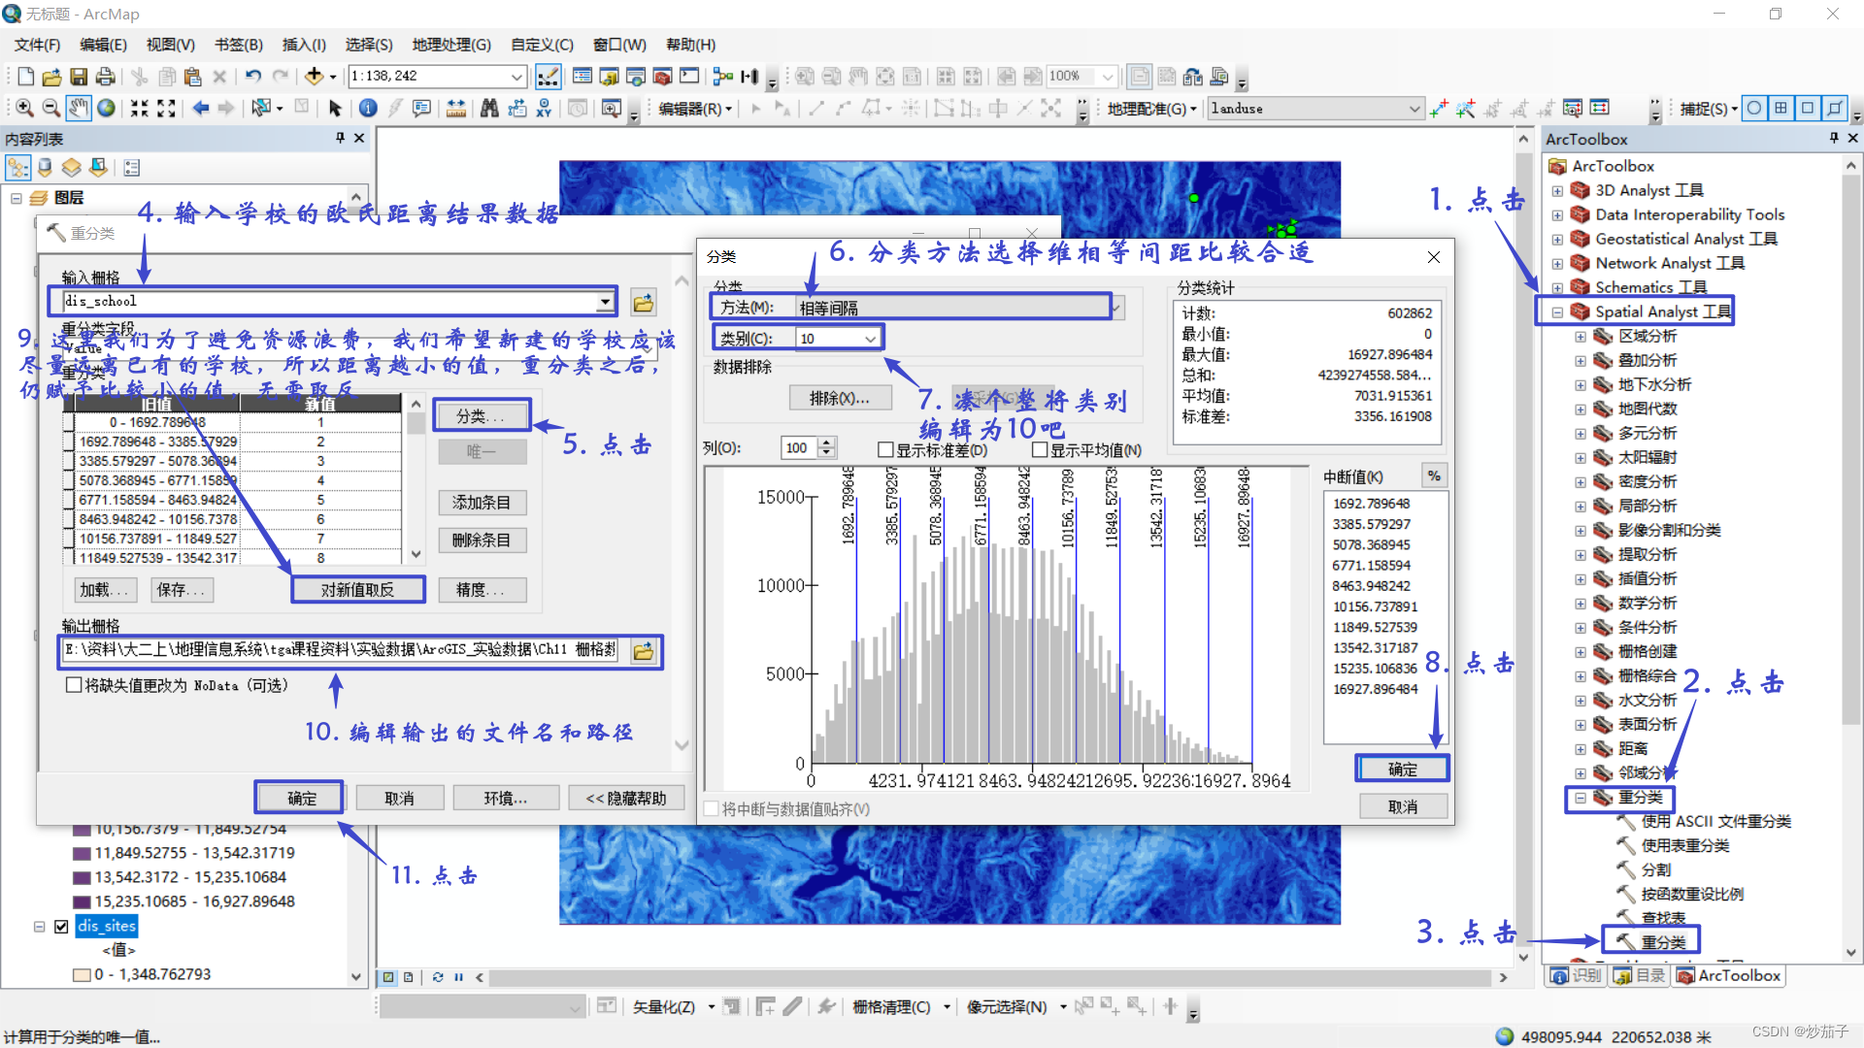1864x1048 pixels.
Task: Collapse the 重分类 toolset
Action: pyautogui.click(x=1581, y=798)
